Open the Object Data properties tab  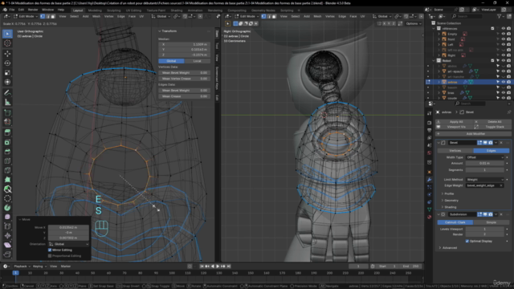point(429,210)
